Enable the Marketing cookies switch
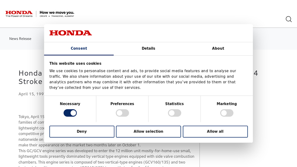 226,113
